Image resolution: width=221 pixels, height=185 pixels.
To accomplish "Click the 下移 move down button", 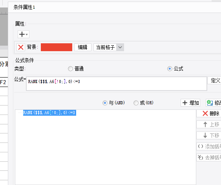I will (x=209, y=135).
